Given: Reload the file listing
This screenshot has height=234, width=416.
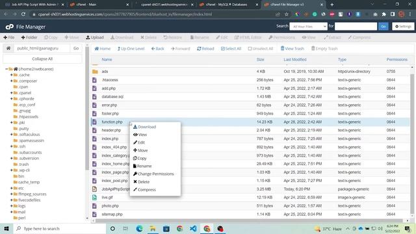Looking at the screenshot, I should [x=205, y=49].
